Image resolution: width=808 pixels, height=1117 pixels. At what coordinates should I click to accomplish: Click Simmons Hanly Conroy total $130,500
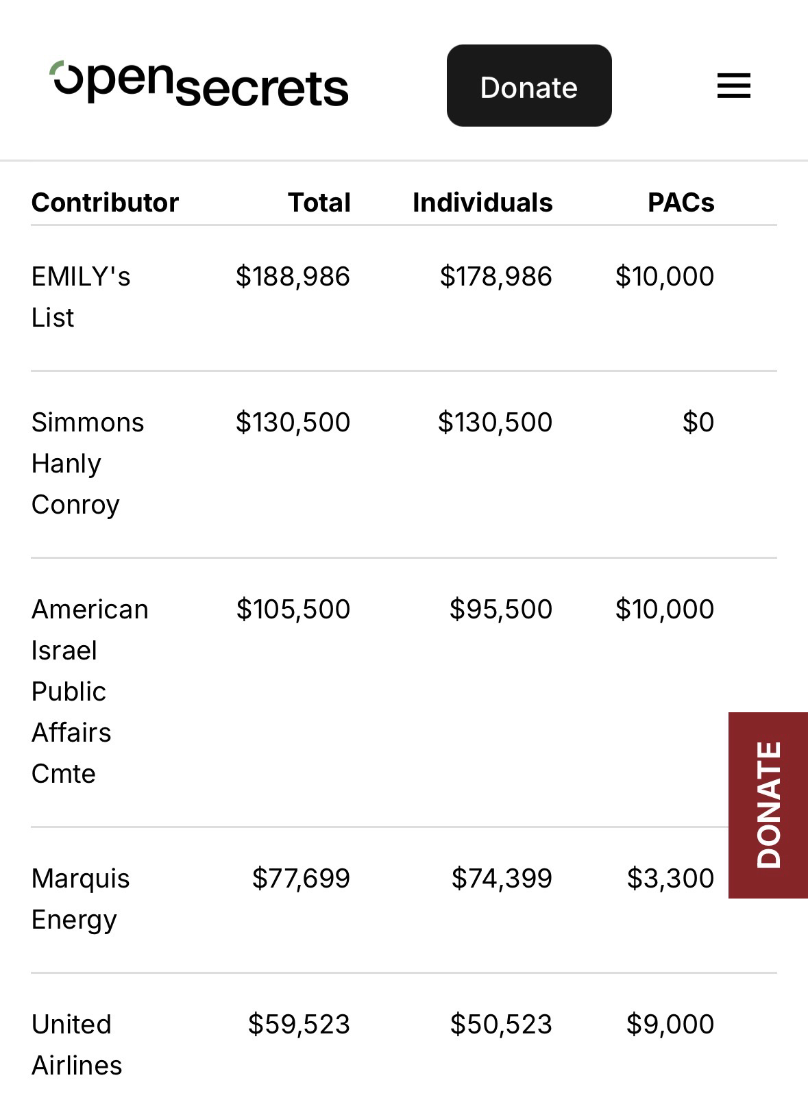pyautogui.click(x=293, y=423)
